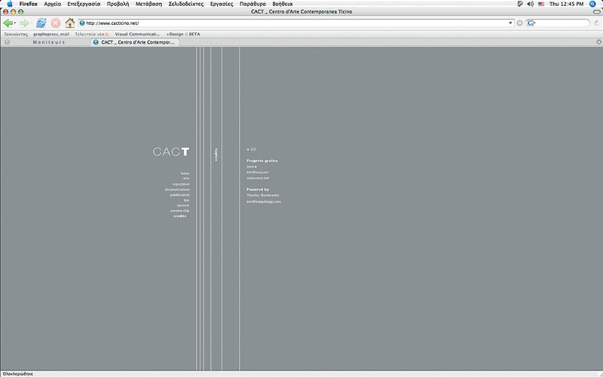The width and height of the screenshot is (603, 377).
Task: Open the Εργασίες menu
Action: (x=222, y=4)
